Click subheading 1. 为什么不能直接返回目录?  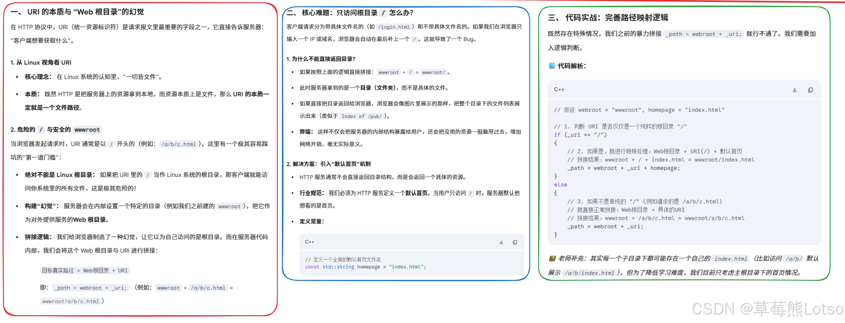[321, 59]
